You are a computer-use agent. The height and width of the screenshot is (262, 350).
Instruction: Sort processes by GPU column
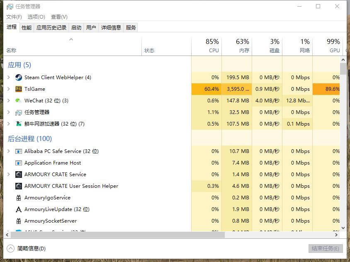click(328, 46)
